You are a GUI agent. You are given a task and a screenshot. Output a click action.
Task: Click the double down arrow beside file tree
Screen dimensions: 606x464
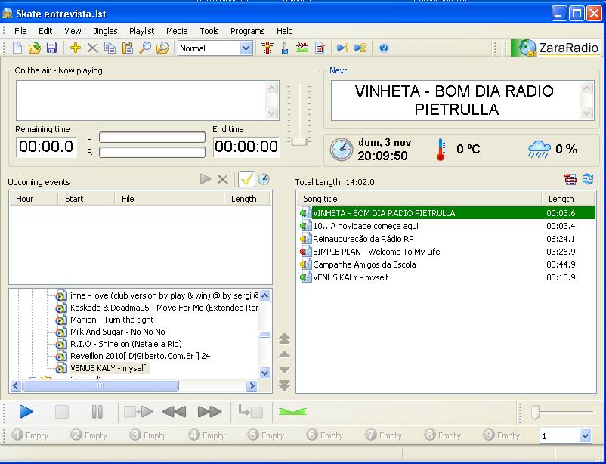tap(285, 385)
